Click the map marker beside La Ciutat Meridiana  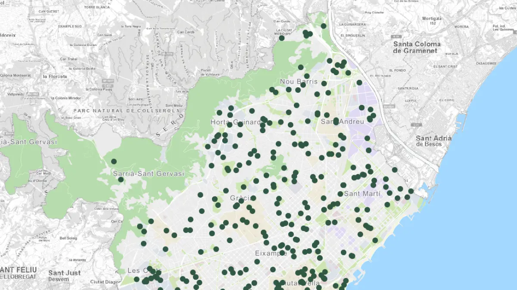point(282,38)
